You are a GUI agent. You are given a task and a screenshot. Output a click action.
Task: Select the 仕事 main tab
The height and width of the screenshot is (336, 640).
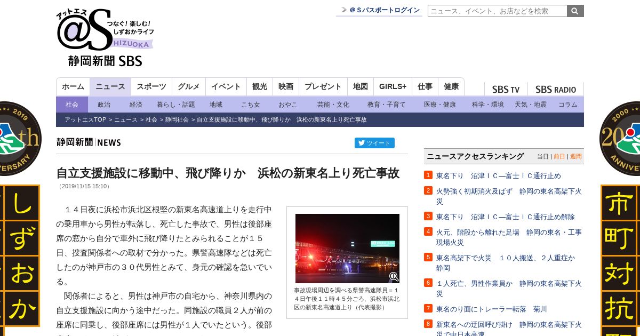pos(425,86)
